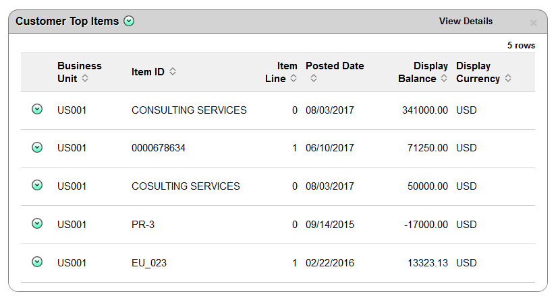558x298 pixels.
Task: Click the 341000.00 balance value
Action: [425, 110]
